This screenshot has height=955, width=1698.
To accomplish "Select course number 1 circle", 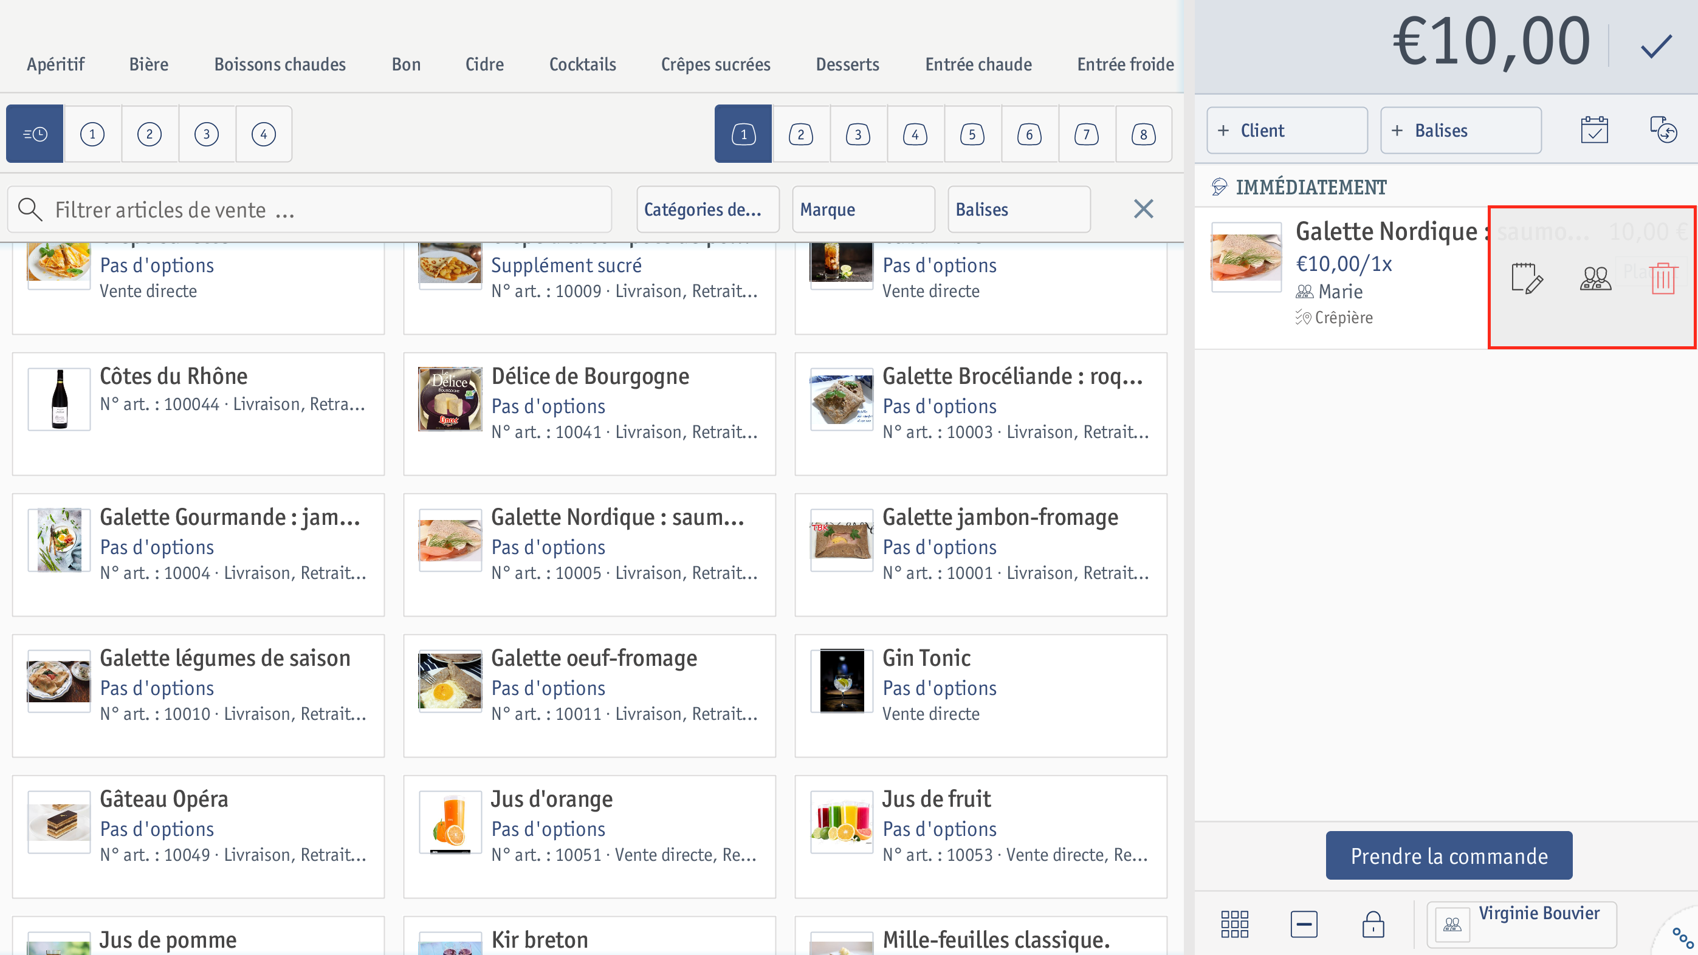I will click(x=92, y=134).
